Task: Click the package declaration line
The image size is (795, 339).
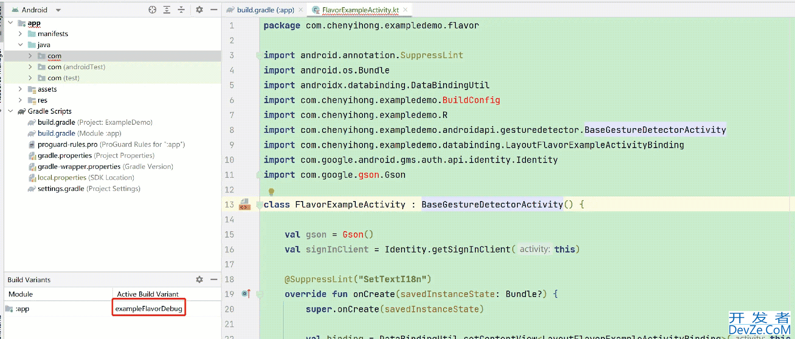Action: pyautogui.click(x=371, y=25)
